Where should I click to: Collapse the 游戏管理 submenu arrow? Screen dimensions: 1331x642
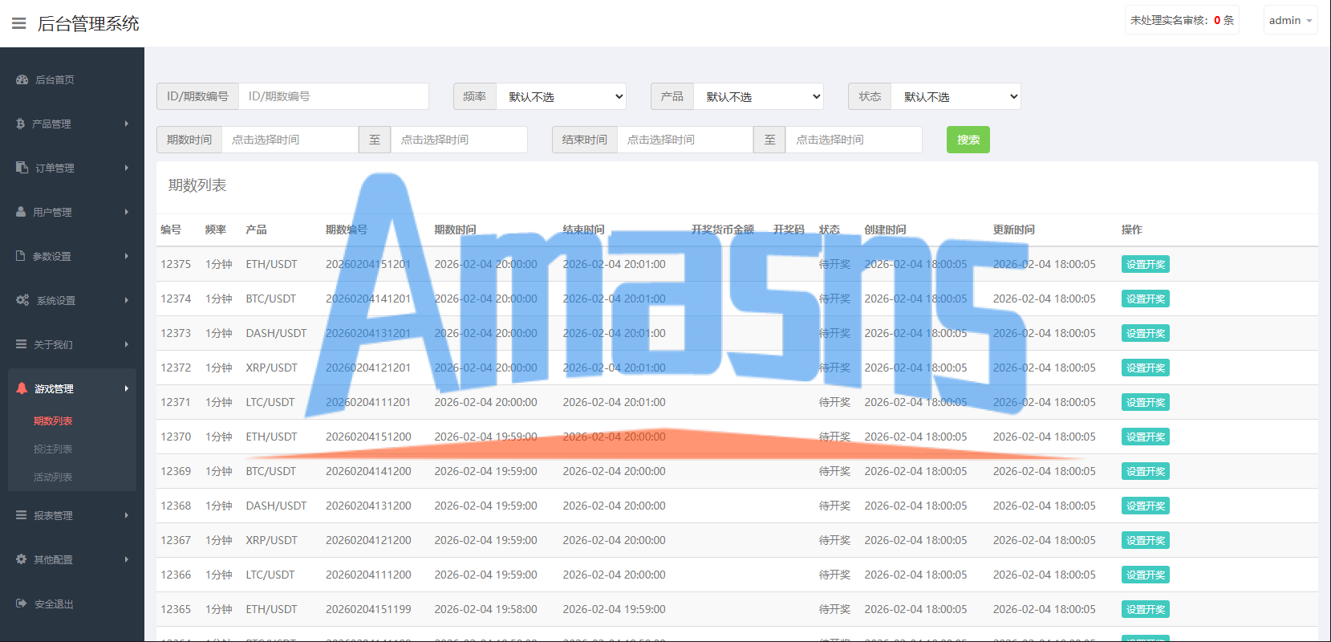point(127,388)
